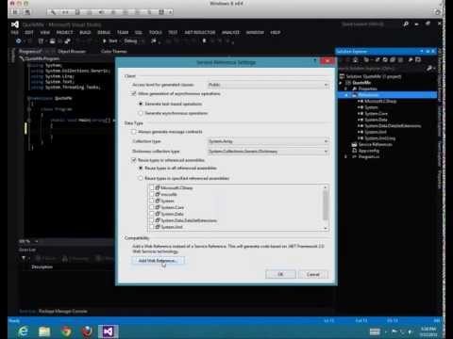The width and height of the screenshot is (453, 339).
Task: Open Chrome from the taskbar
Action: tap(66, 331)
